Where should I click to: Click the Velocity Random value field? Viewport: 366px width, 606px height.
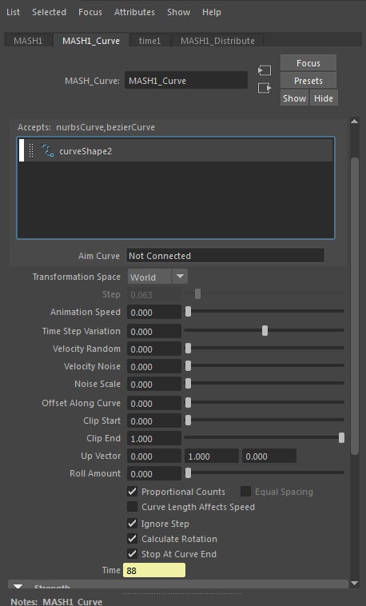pos(153,349)
